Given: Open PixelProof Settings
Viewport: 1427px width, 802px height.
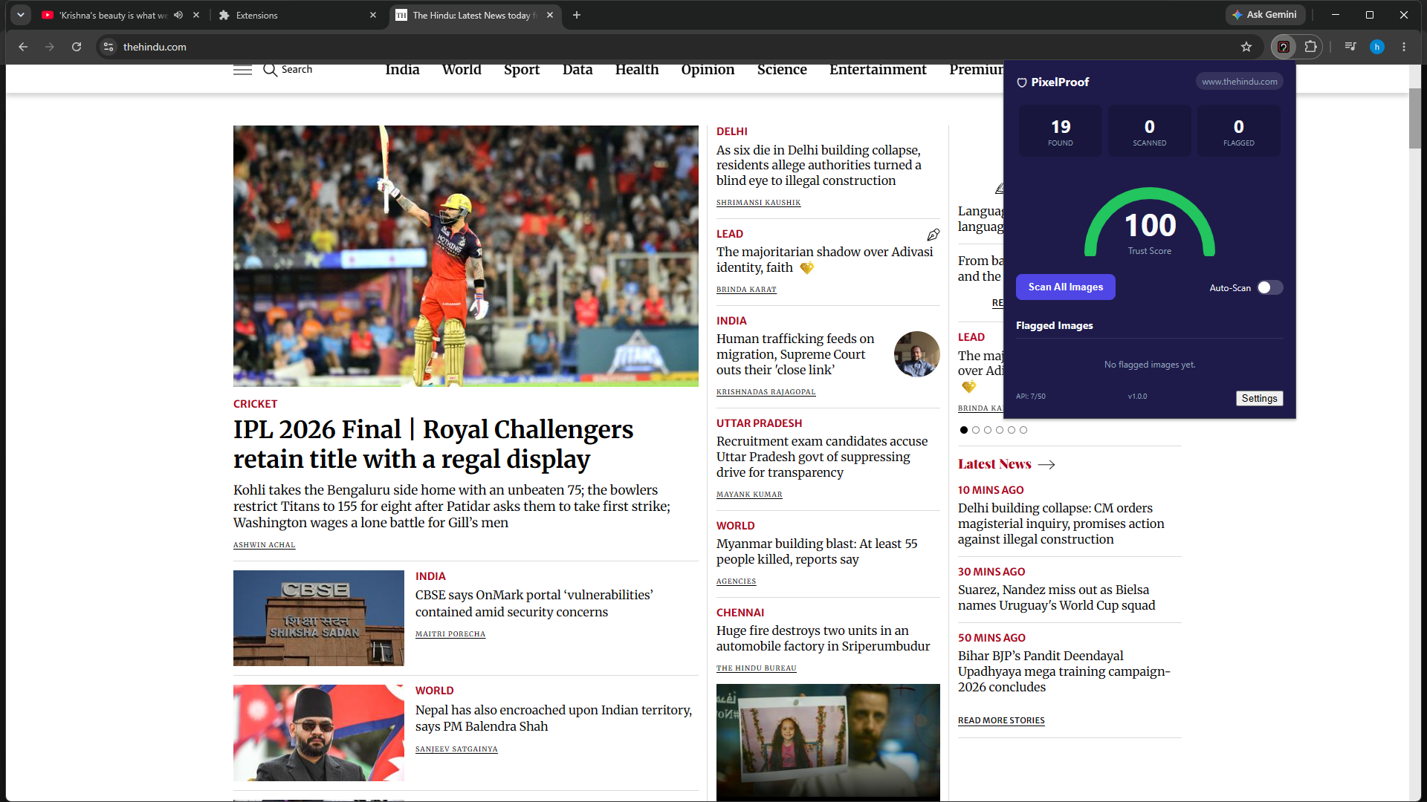Looking at the screenshot, I should click(x=1259, y=399).
